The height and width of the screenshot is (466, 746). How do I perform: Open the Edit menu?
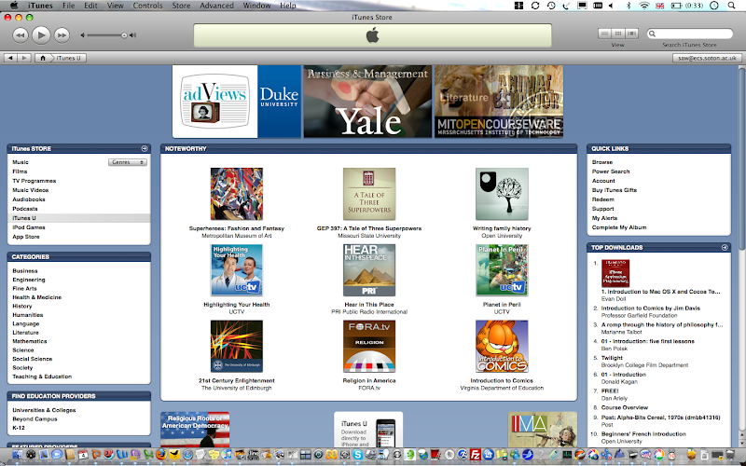90,6
